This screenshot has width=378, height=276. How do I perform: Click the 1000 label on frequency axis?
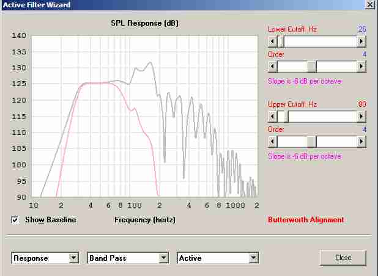[x=235, y=205]
